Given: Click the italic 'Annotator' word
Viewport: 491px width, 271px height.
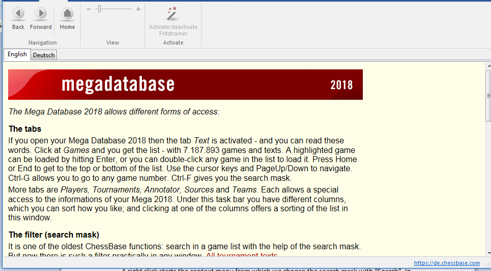Looking at the screenshot, I should click(x=162, y=190).
